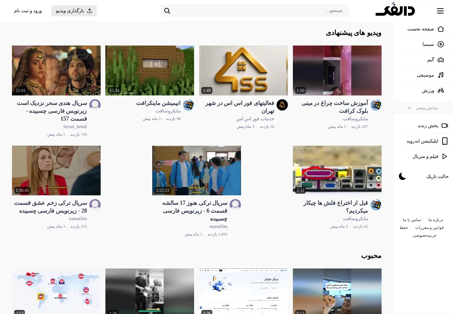Open the 4SS channel avatar
This screenshot has width=453, height=314.
tap(282, 105)
